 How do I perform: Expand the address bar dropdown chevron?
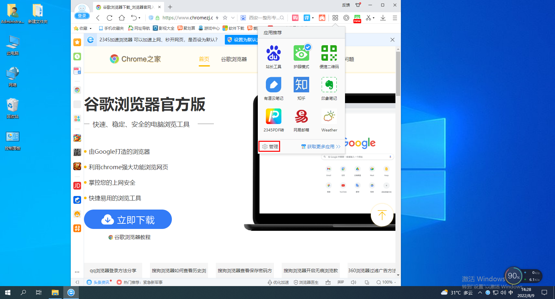[233, 18]
